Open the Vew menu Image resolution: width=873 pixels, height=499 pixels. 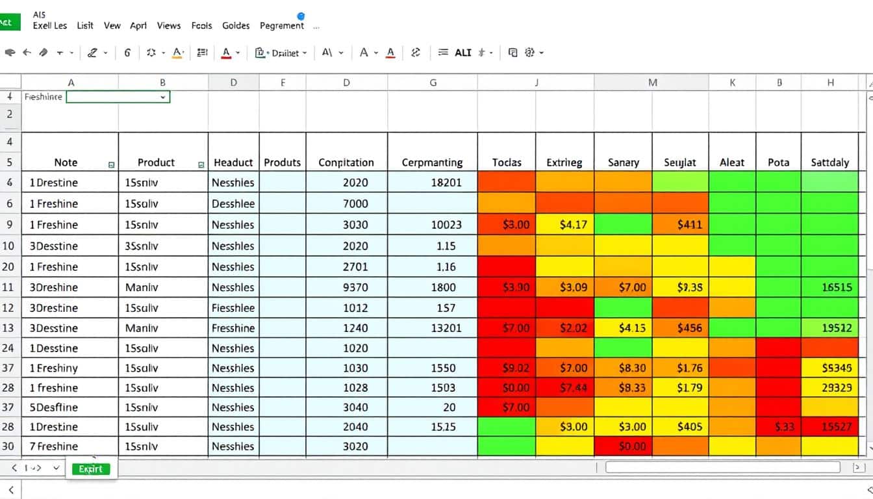click(112, 26)
